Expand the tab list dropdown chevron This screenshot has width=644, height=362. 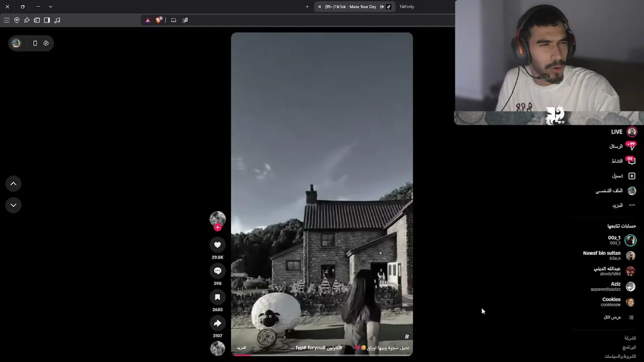tap(50, 7)
